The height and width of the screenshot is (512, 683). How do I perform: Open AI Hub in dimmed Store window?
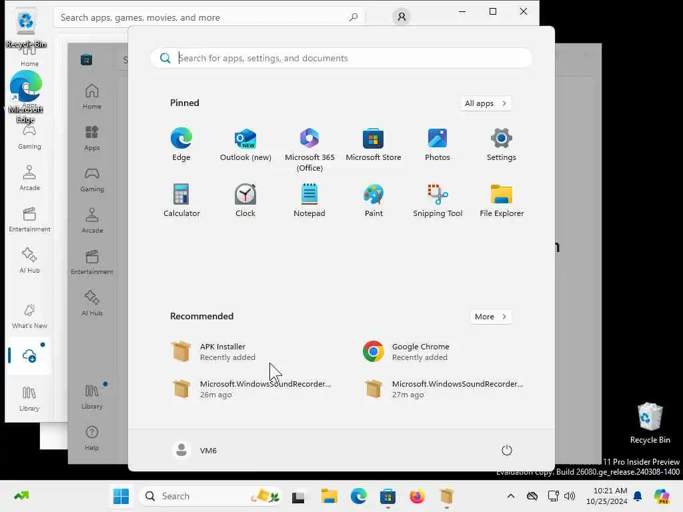[92, 303]
